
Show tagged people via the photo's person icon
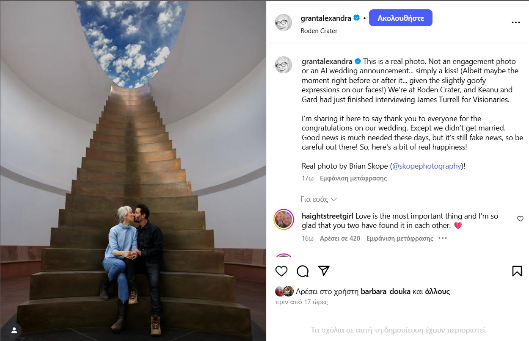(14, 330)
